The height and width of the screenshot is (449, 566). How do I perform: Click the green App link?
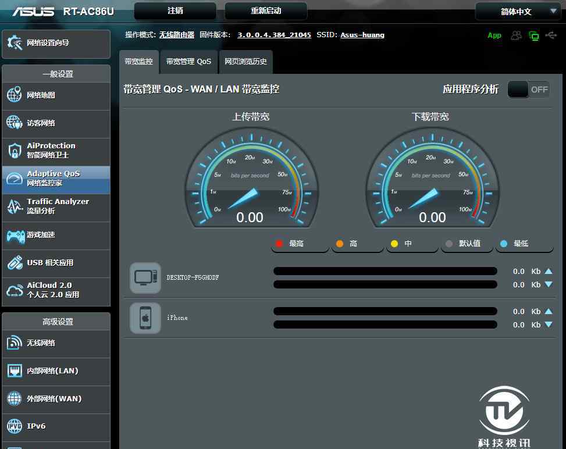(494, 35)
